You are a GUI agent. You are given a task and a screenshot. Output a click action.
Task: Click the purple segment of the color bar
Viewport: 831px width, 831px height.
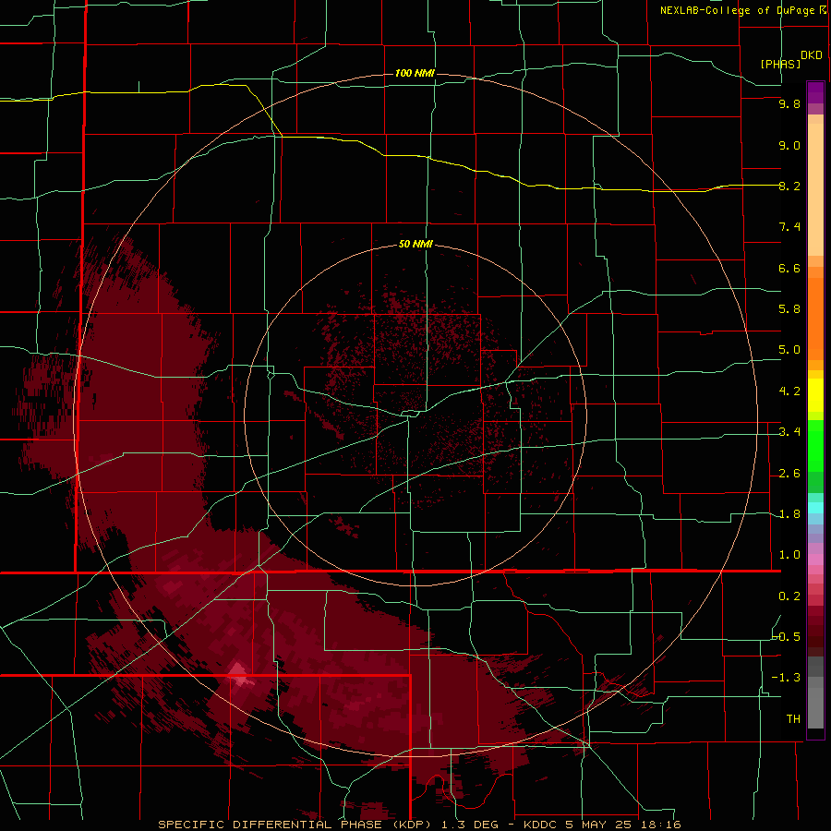[x=815, y=92]
